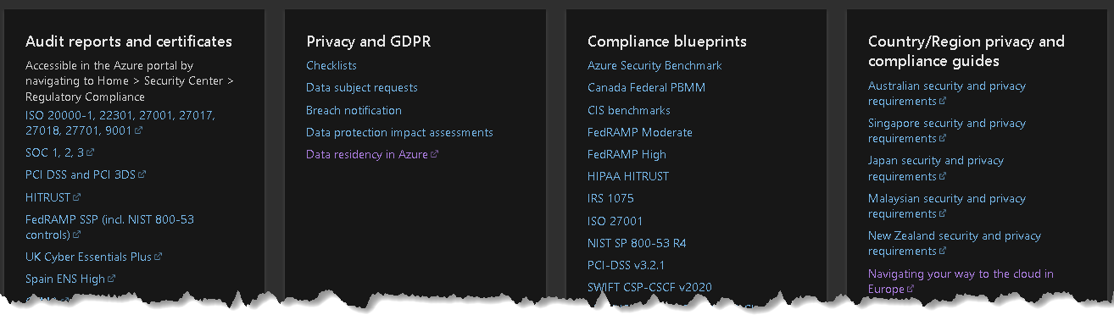Click the external icon beside HITRUST audit report

click(77, 197)
